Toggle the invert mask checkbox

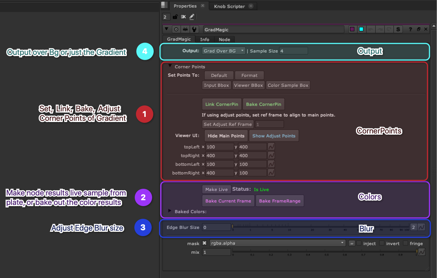[x=382, y=244]
